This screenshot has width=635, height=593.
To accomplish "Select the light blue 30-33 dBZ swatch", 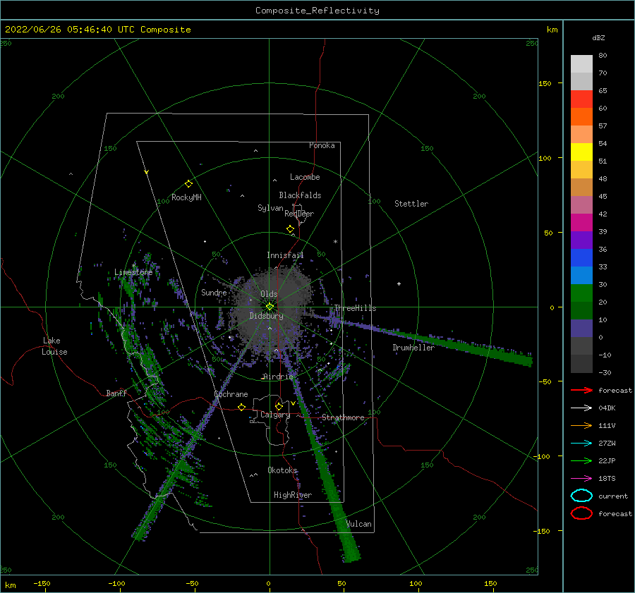I will click(581, 275).
